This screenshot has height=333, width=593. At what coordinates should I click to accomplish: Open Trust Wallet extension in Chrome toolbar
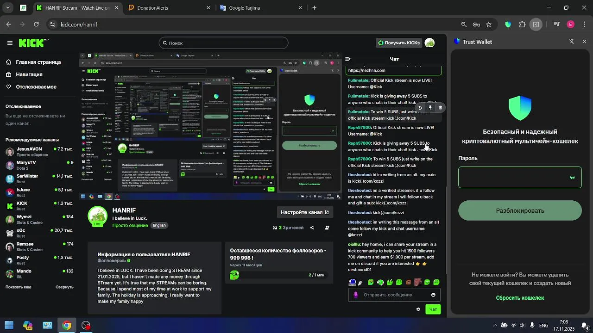508,25
